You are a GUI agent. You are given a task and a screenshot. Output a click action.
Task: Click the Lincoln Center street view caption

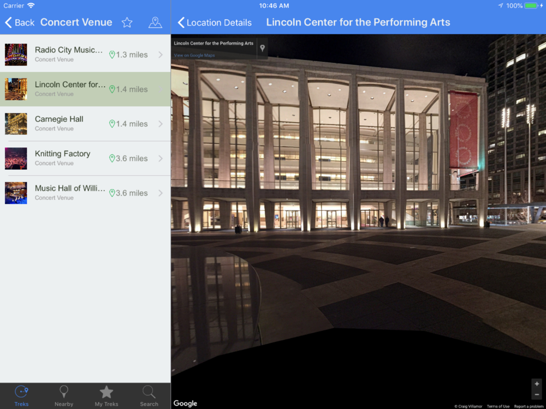[x=213, y=44]
